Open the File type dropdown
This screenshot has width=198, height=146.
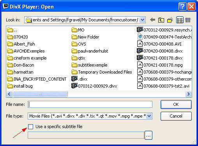149,116
